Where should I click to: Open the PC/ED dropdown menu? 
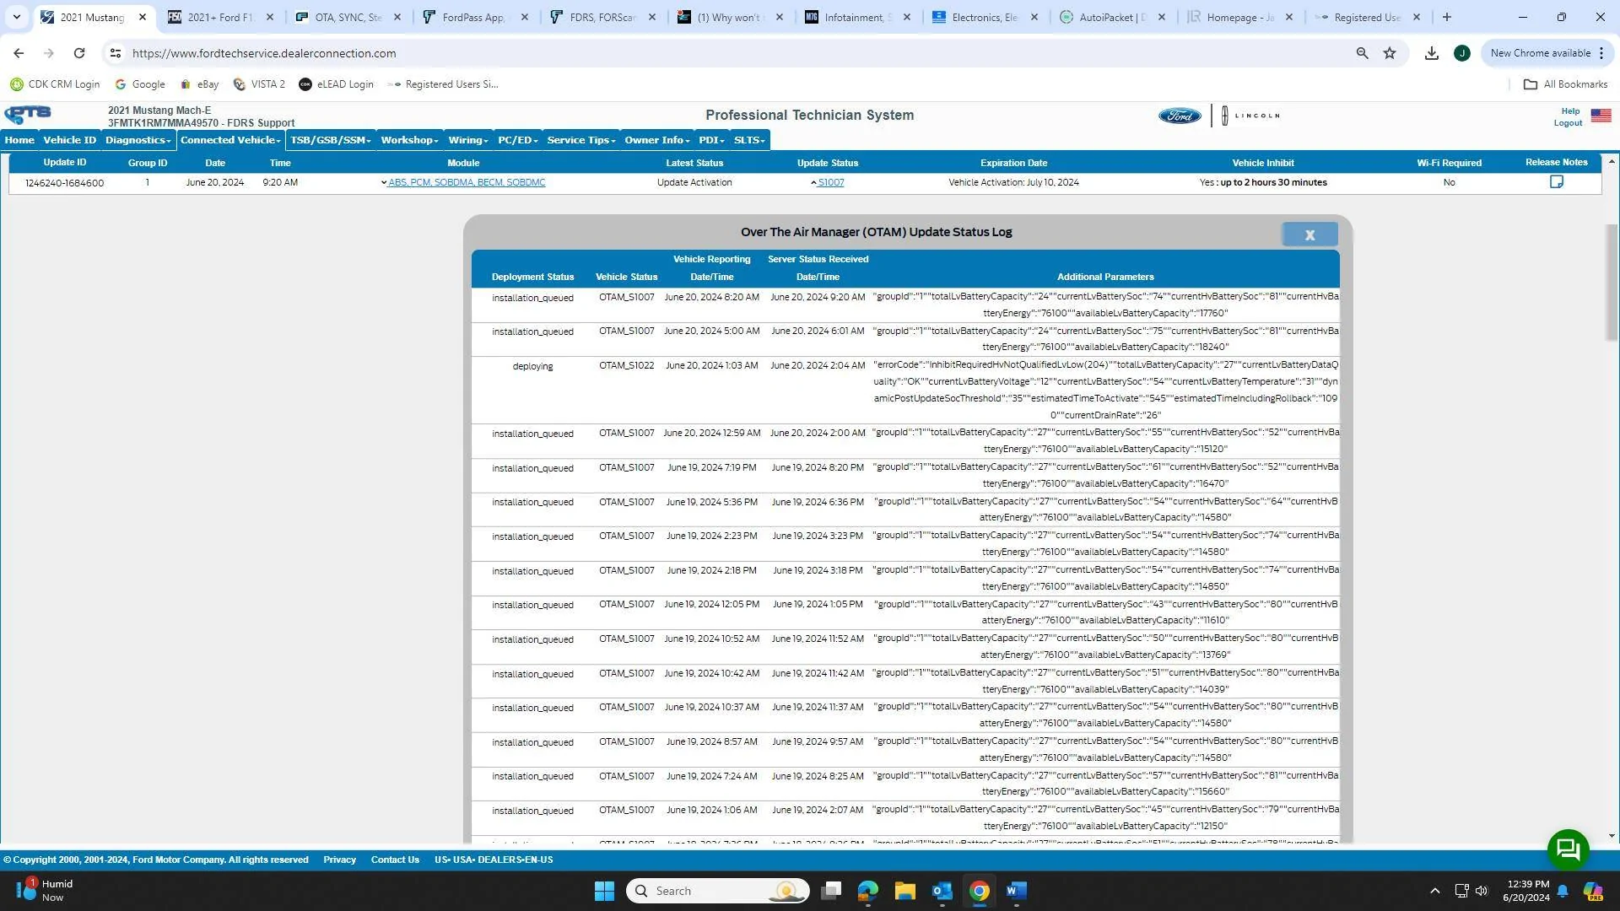click(517, 140)
